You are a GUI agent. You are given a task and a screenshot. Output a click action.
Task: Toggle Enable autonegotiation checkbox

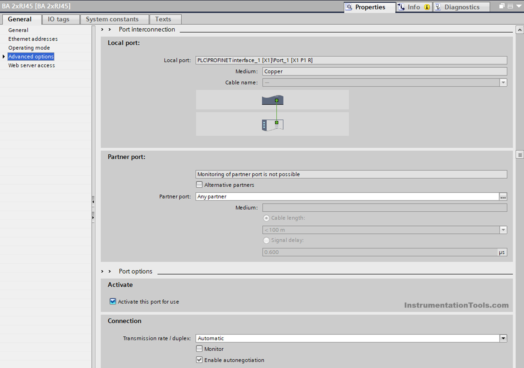[199, 360]
